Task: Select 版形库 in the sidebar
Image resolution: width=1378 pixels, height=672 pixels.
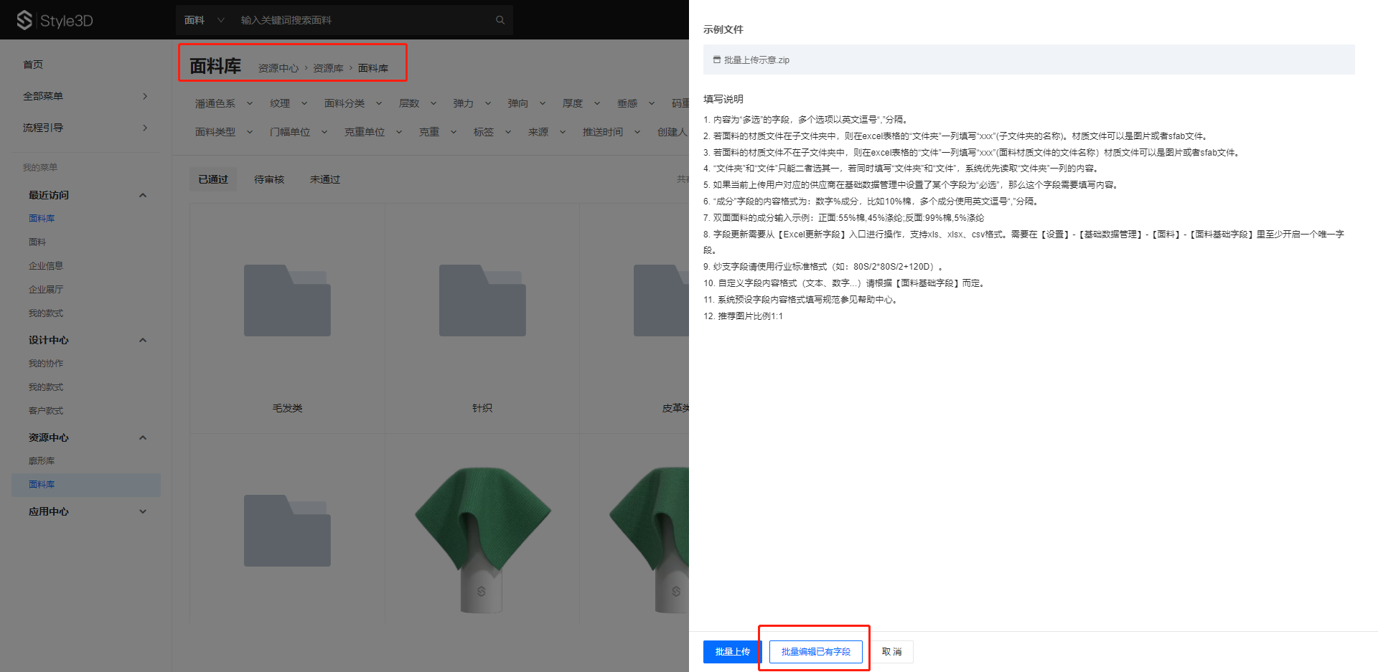Action: [42, 461]
